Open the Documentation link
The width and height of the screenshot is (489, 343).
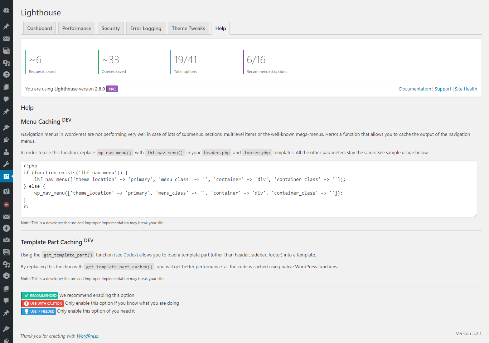pos(415,89)
